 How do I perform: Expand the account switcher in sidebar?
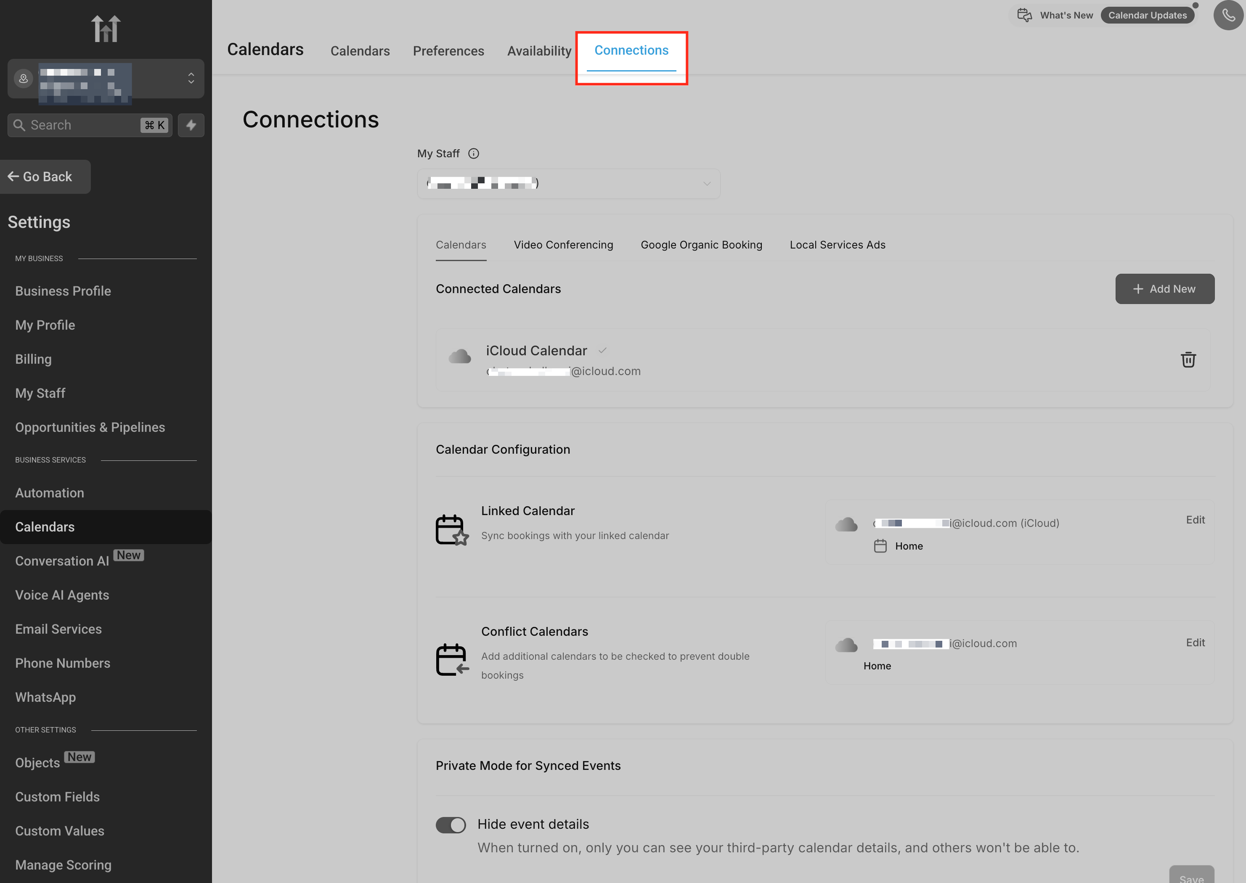(x=191, y=78)
